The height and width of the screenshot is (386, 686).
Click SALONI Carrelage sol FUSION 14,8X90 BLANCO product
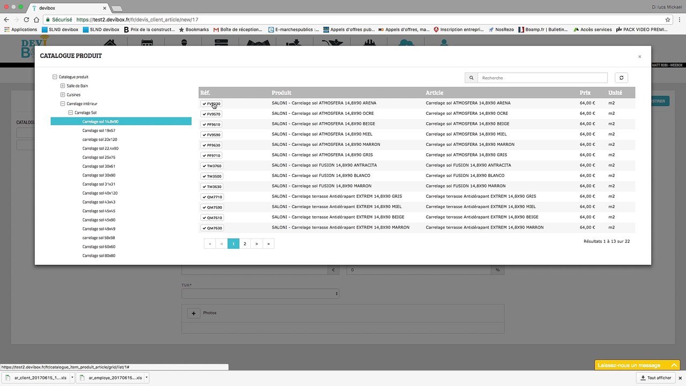[x=321, y=176]
